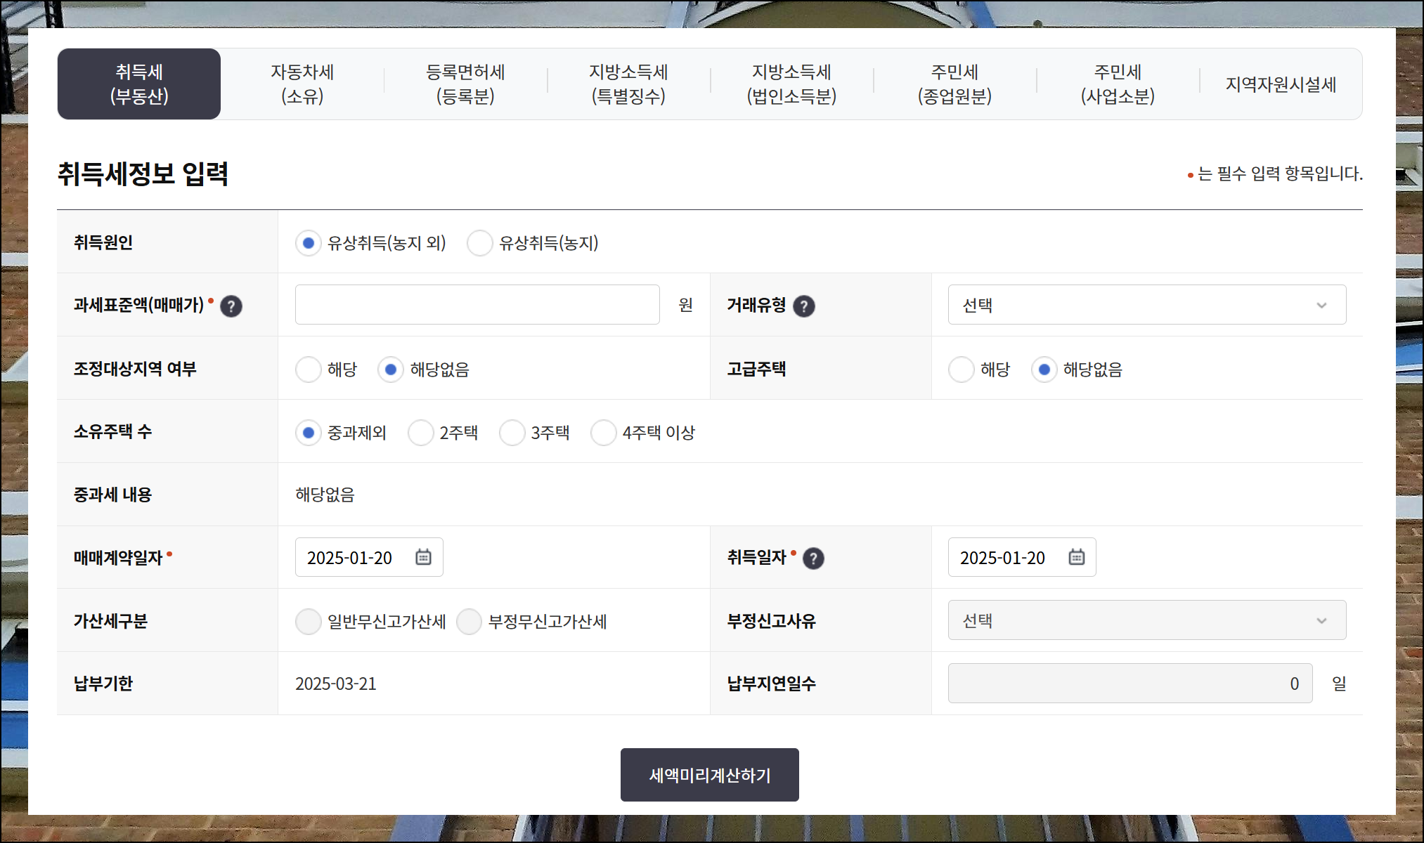Expand the 거래유형 dropdown

(x=1146, y=305)
